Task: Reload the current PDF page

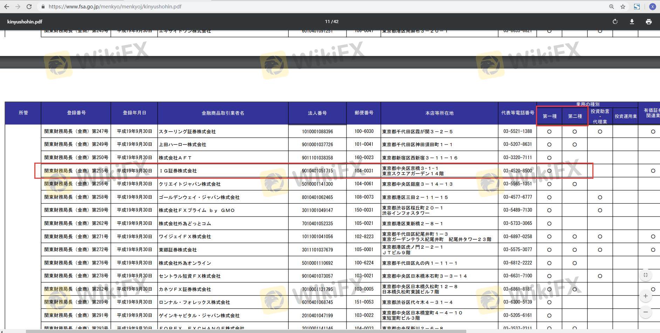Action: (29, 7)
